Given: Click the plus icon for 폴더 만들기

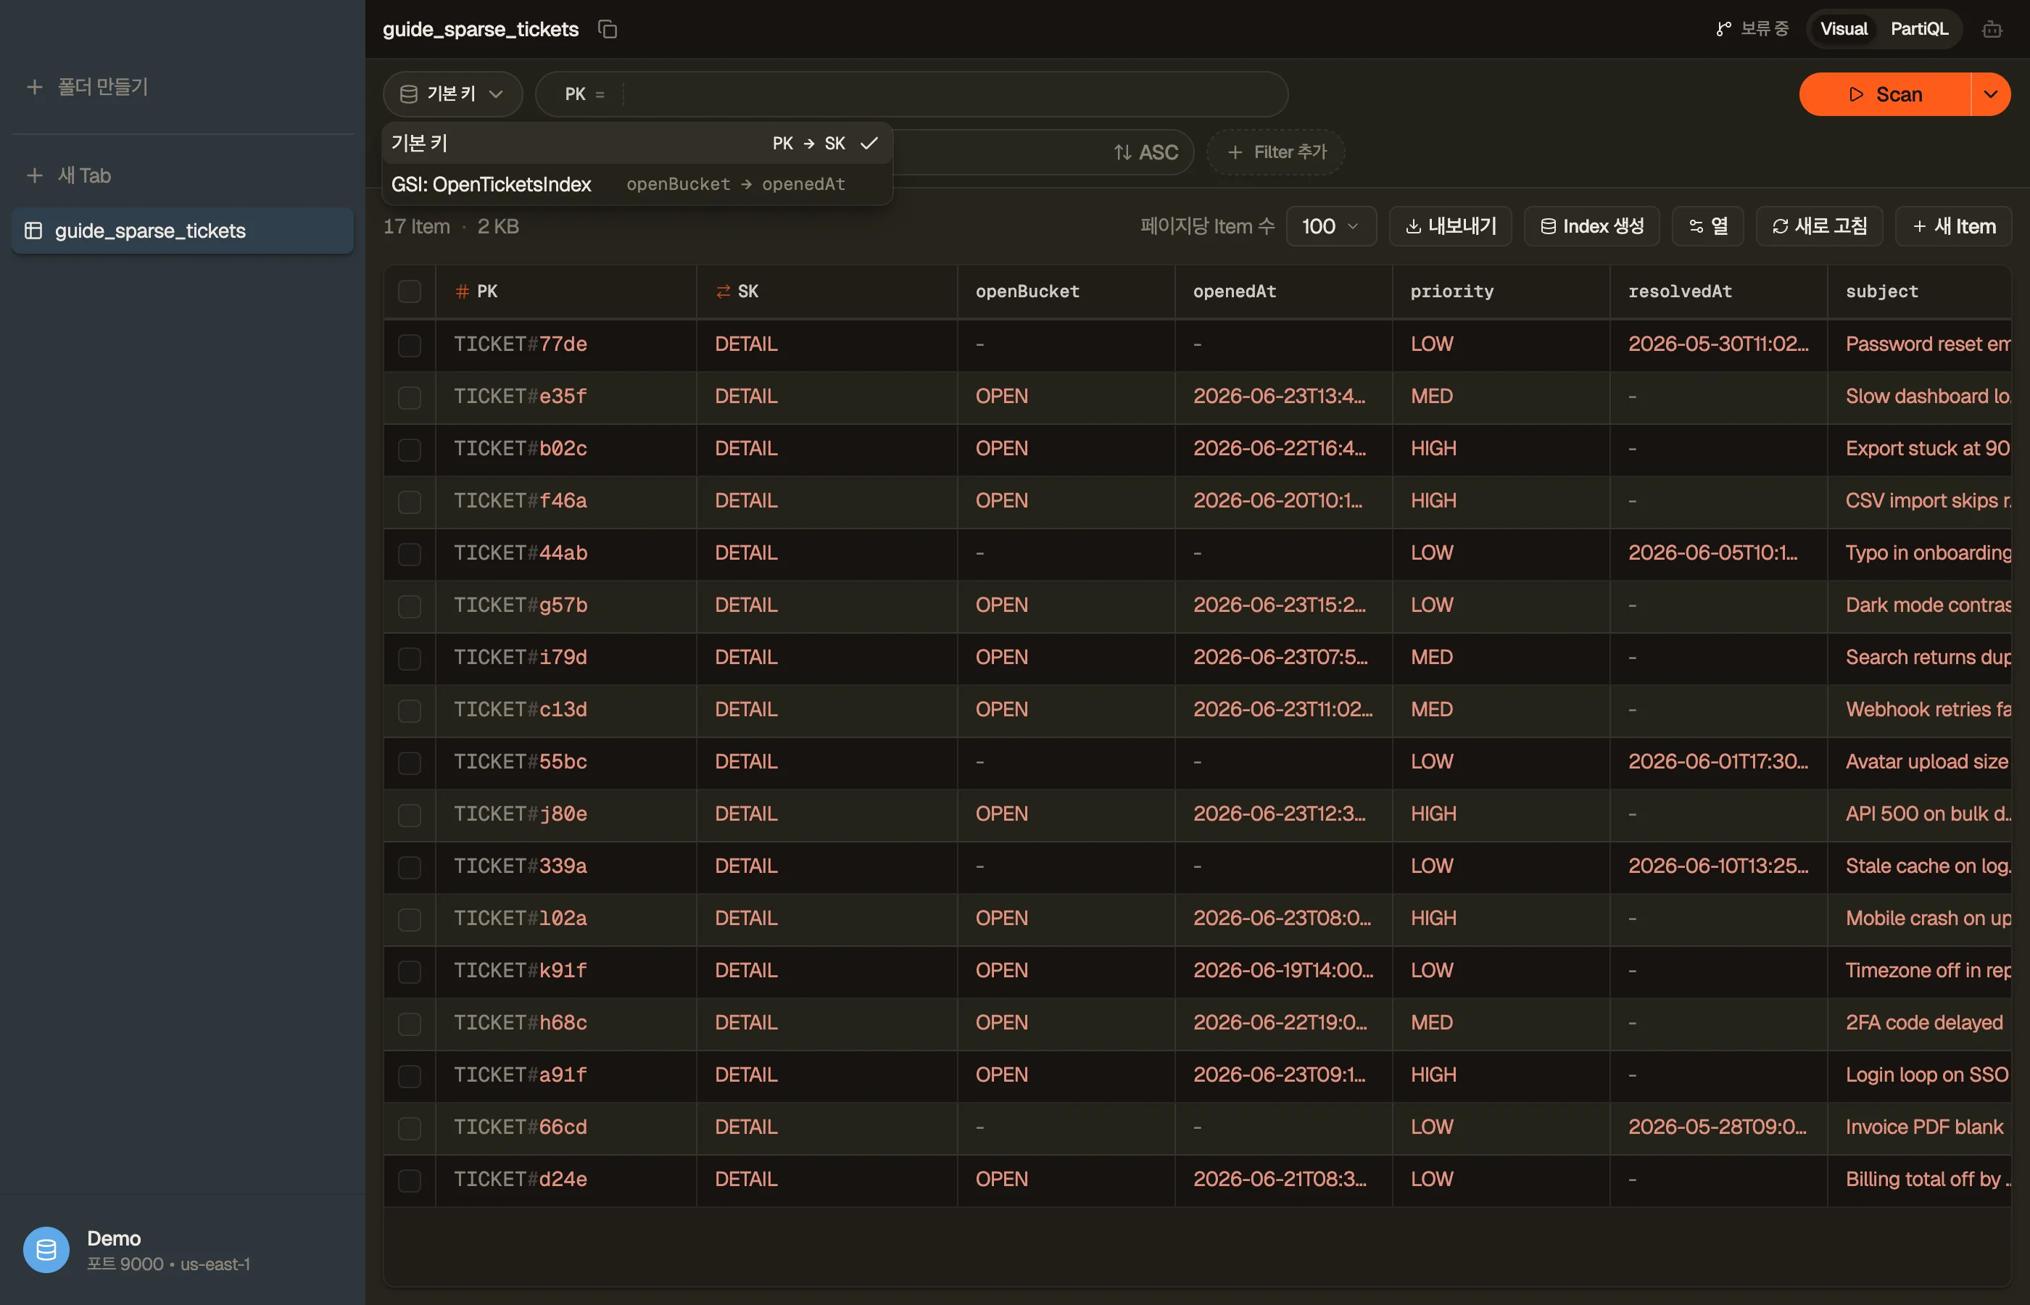Looking at the screenshot, I should 35,86.
